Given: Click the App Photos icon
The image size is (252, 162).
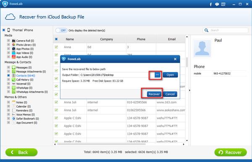Looking at the screenshot, I should point(14,49).
